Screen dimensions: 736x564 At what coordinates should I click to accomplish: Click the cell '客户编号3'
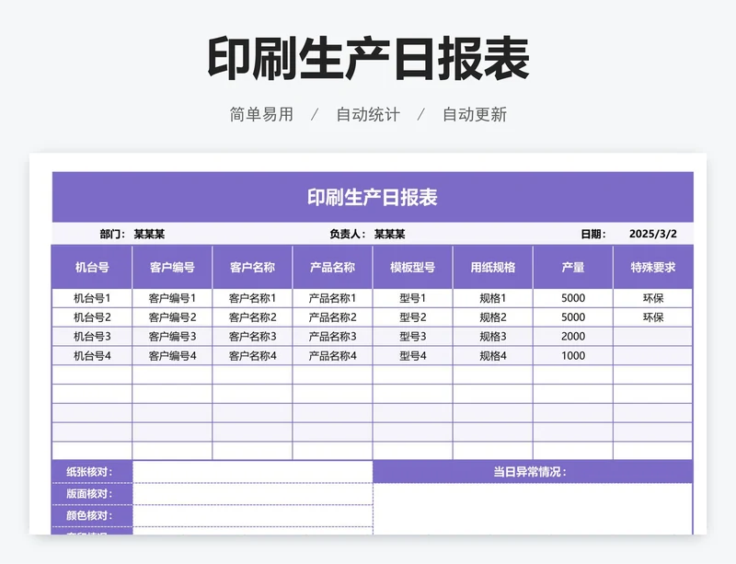(x=172, y=337)
